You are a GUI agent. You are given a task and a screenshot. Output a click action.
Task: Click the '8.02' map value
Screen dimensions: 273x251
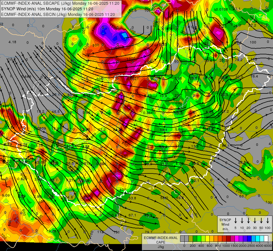click(180, 163)
